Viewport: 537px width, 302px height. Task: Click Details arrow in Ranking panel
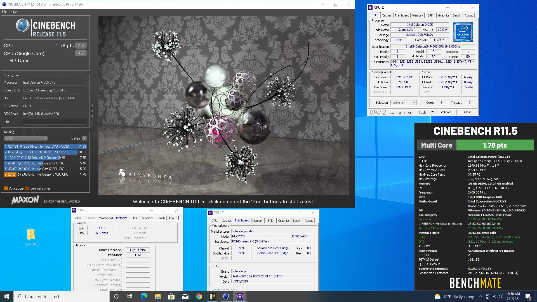point(84,138)
